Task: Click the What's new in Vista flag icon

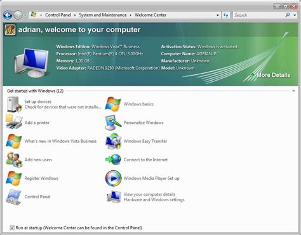Action: click(x=14, y=141)
